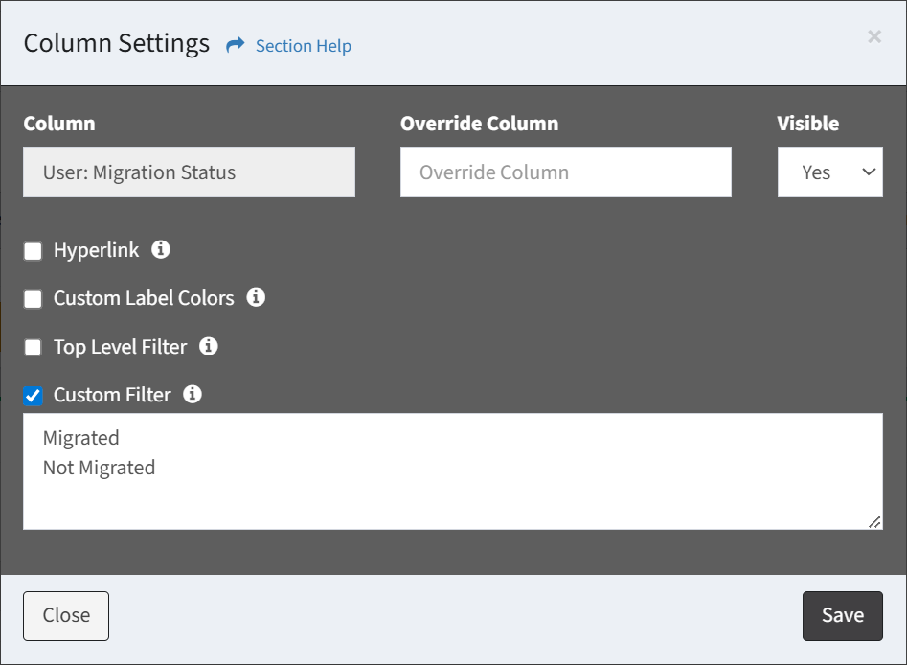
Task: Click the Not Migrated line in textarea
Action: pyautogui.click(x=99, y=468)
